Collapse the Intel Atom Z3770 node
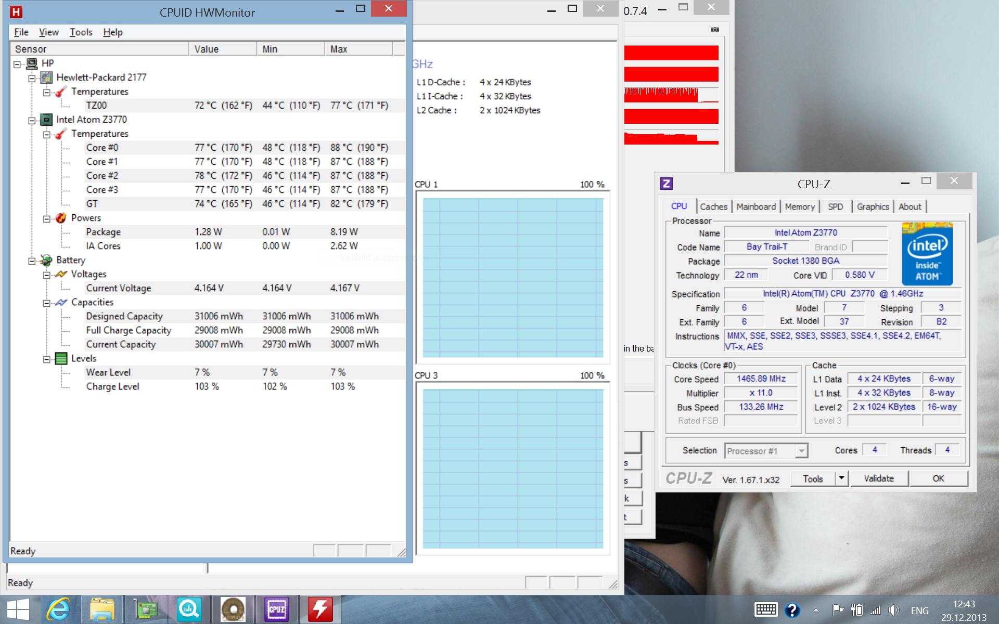Viewport: 999px width, 624px height. click(x=32, y=120)
